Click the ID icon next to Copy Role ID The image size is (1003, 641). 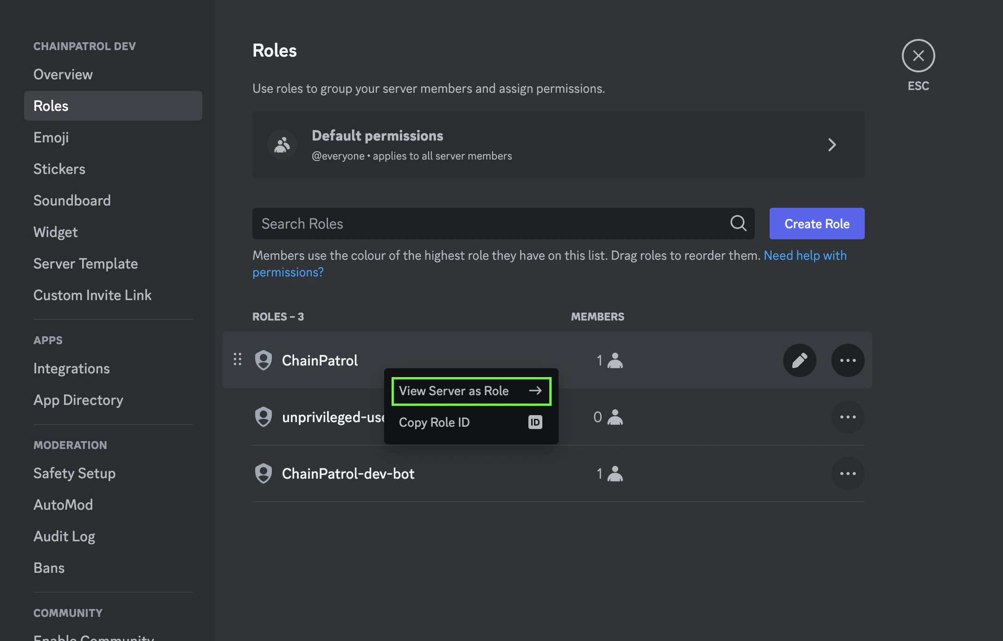click(x=535, y=422)
